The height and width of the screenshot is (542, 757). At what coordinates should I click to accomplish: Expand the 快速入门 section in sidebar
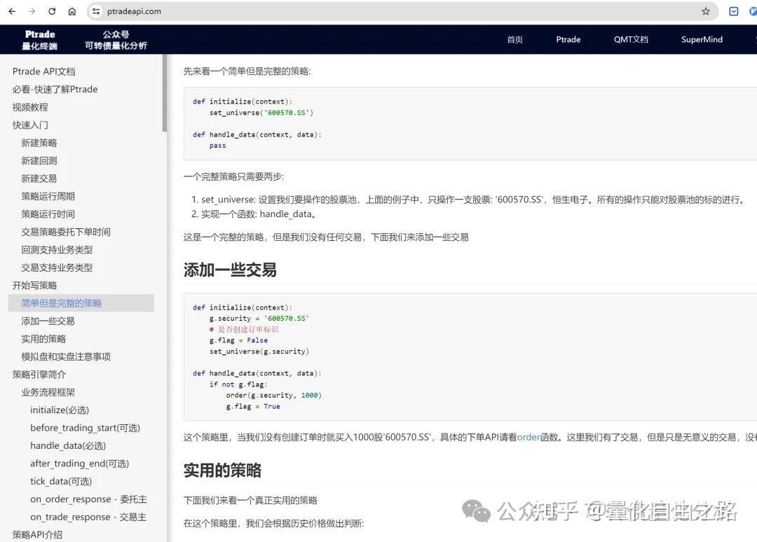tap(30, 125)
